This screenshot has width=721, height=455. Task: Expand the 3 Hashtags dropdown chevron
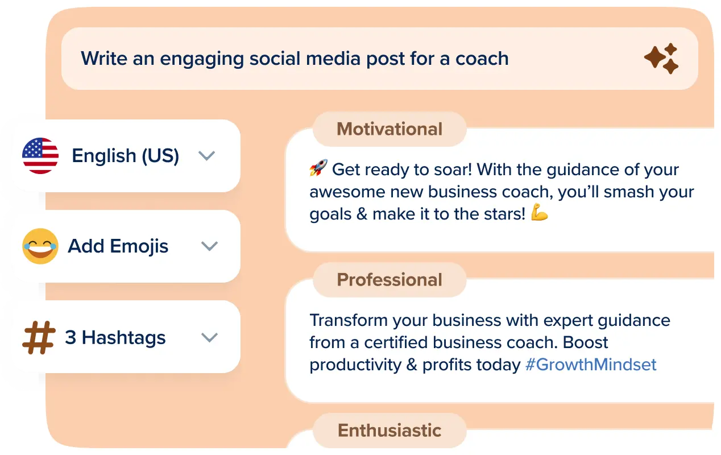point(209,337)
